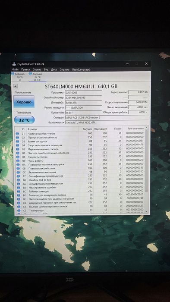Click the Прошивка field 2AJ10003
The height and width of the screenshot is (302, 170).
click(x=83, y=93)
